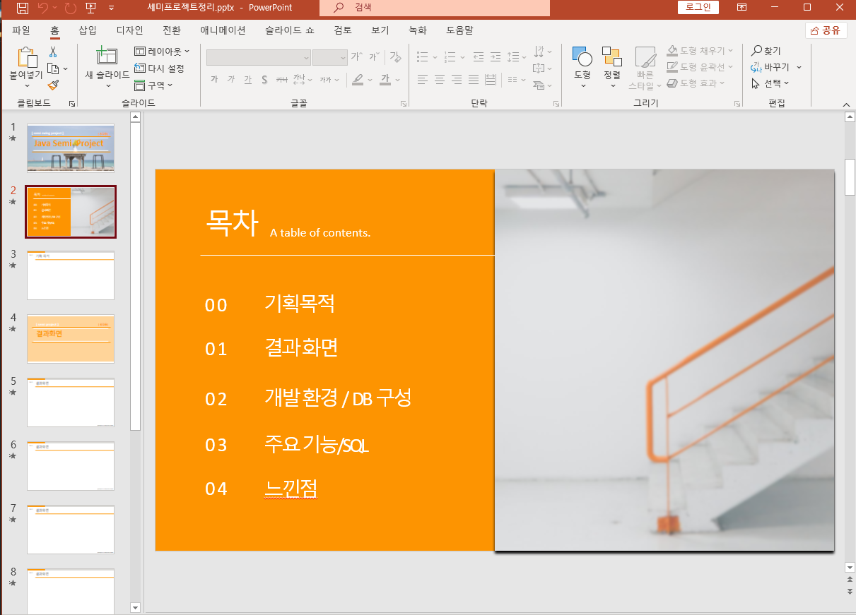Paste using the 붙여넣기 clipboard icon
Image resolution: width=856 pixels, height=615 pixels.
click(26, 56)
